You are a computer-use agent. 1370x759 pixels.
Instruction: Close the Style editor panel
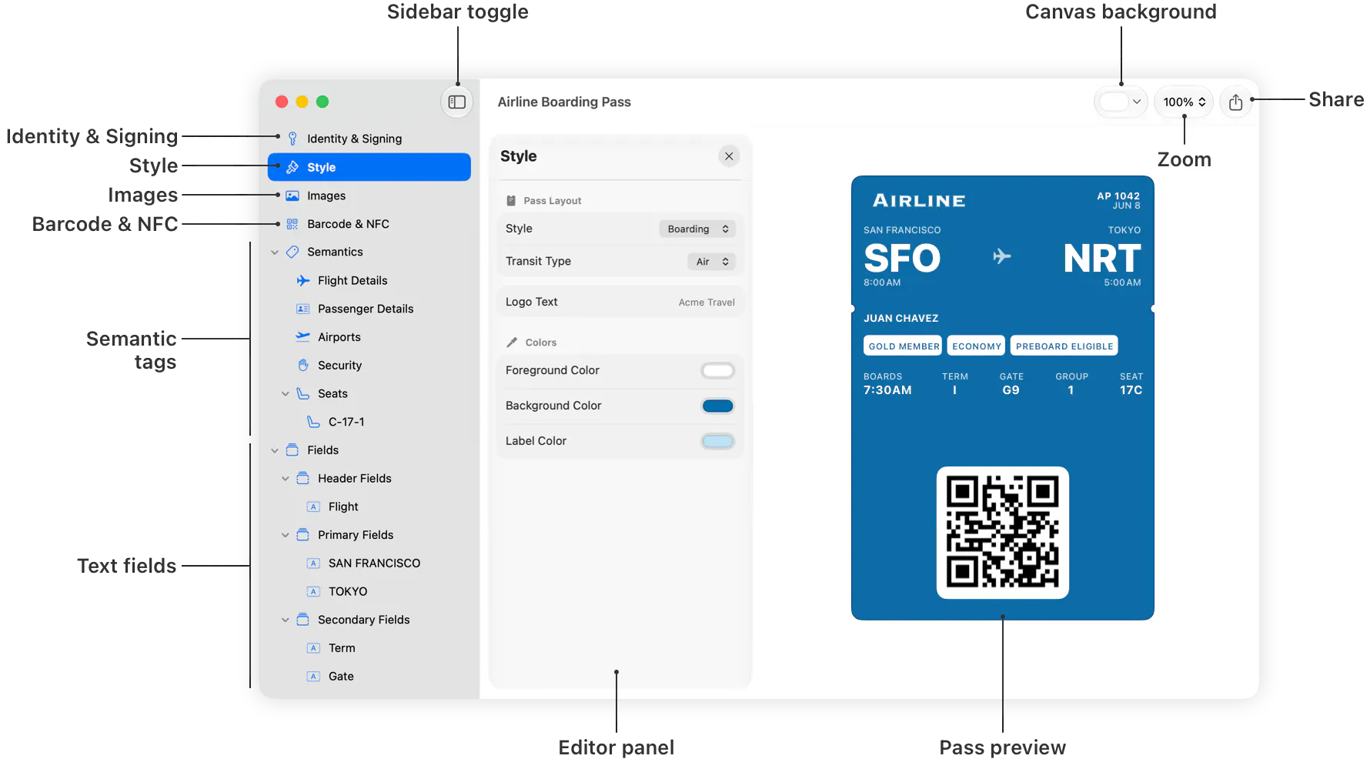coord(729,156)
